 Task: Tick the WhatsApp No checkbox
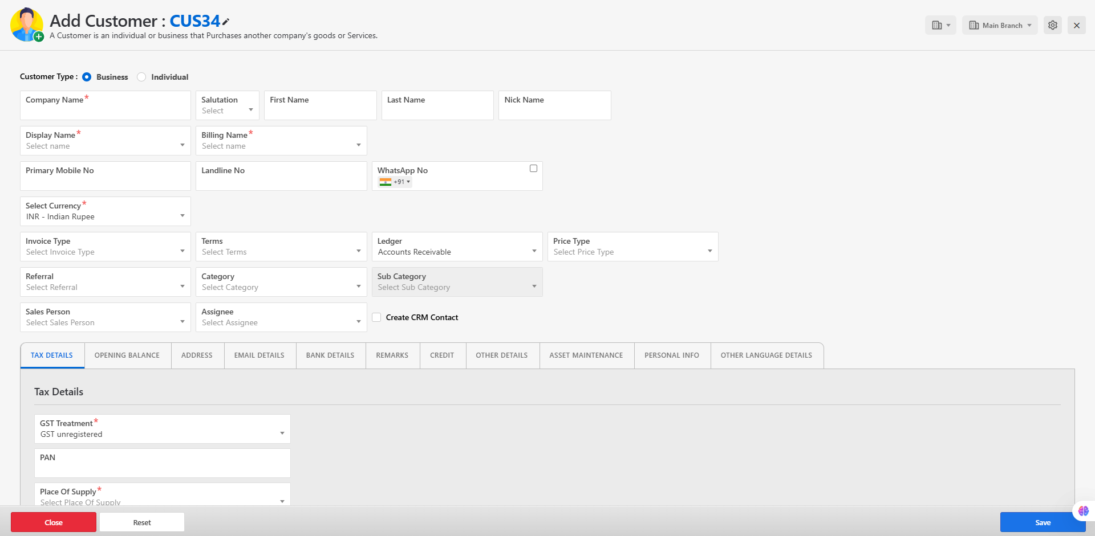(x=533, y=169)
